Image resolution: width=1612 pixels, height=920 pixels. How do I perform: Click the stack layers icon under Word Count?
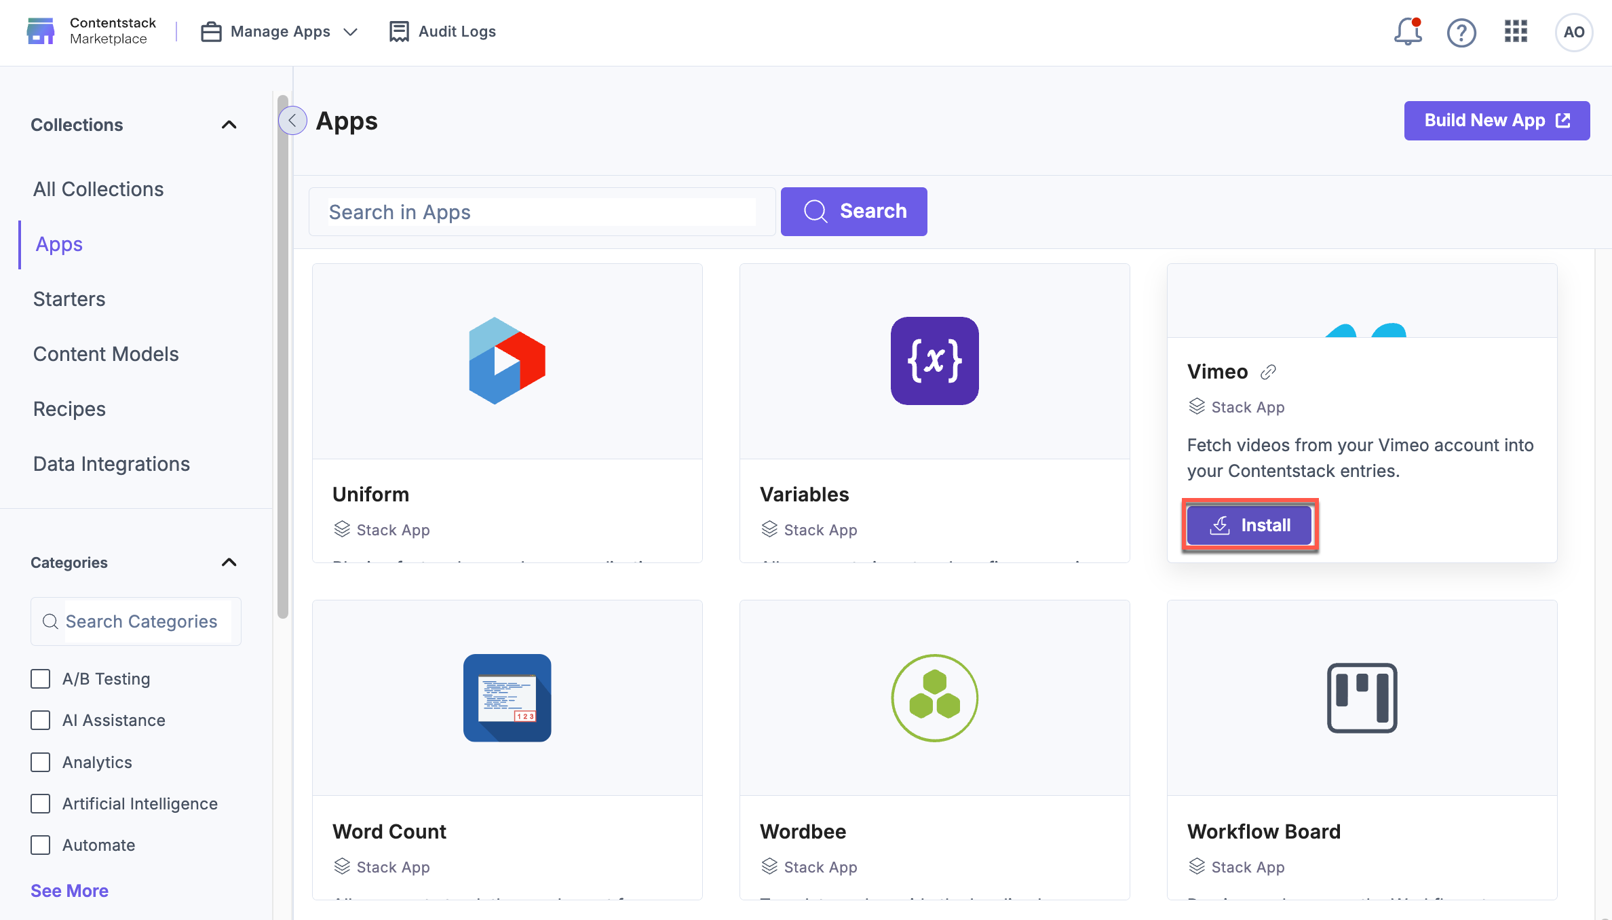click(342, 866)
